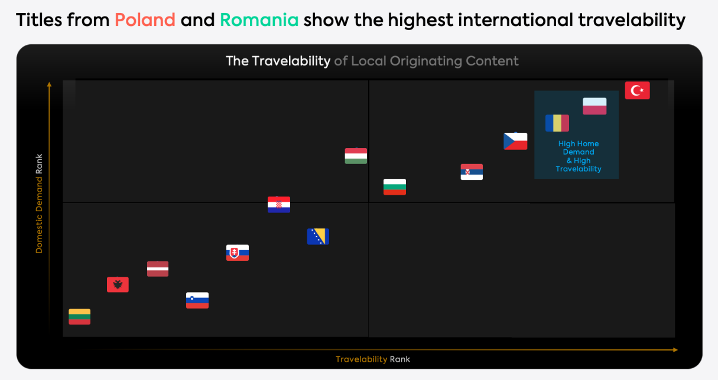Screen dimensions: 718x380
Task: Click the Serbia flag data point
Action: point(472,172)
